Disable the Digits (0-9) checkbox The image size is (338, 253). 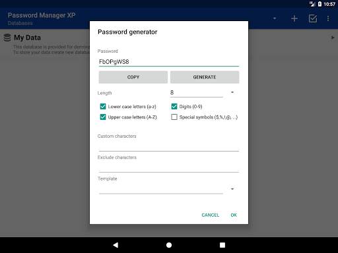pyautogui.click(x=174, y=107)
